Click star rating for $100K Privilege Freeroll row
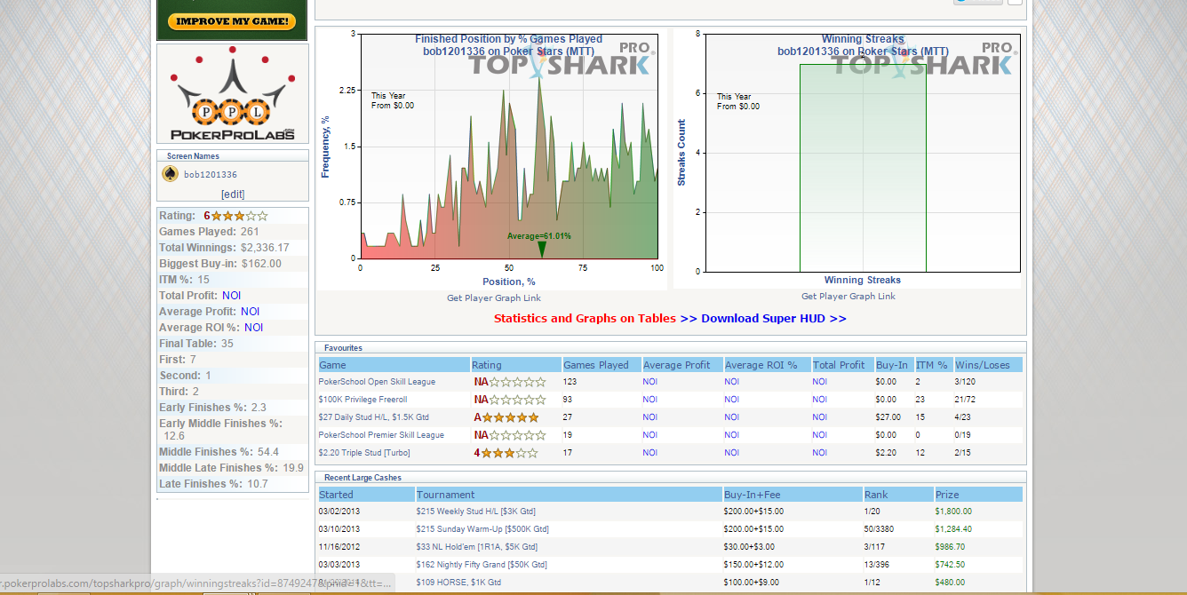Screen dimensions: 1187x595 (x=517, y=400)
